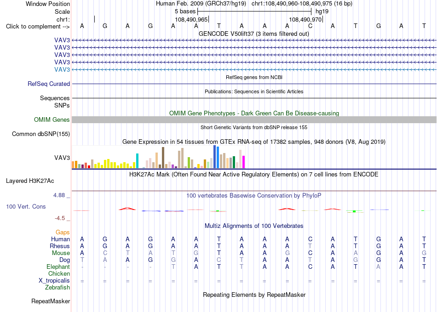Image resolution: width=437 pixels, height=312 pixels.
Task: Click the VAV3 label beside the GTEx bar chart
Action: [62, 158]
